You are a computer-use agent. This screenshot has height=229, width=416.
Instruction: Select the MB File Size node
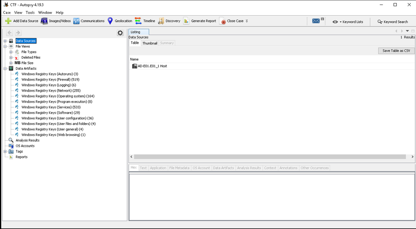tap(24, 63)
